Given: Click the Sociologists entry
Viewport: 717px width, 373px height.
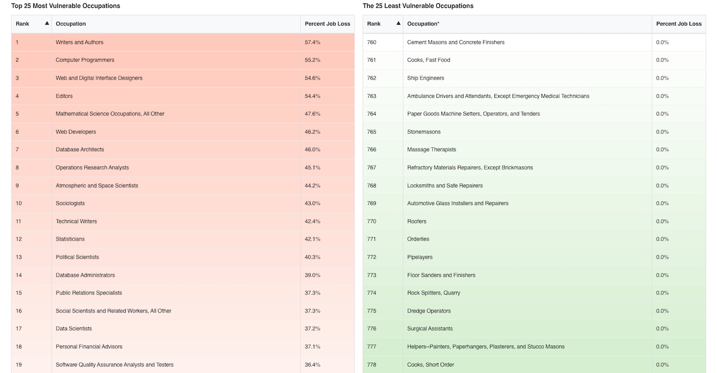Looking at the screenshot, I should click(x=70, y=203).
